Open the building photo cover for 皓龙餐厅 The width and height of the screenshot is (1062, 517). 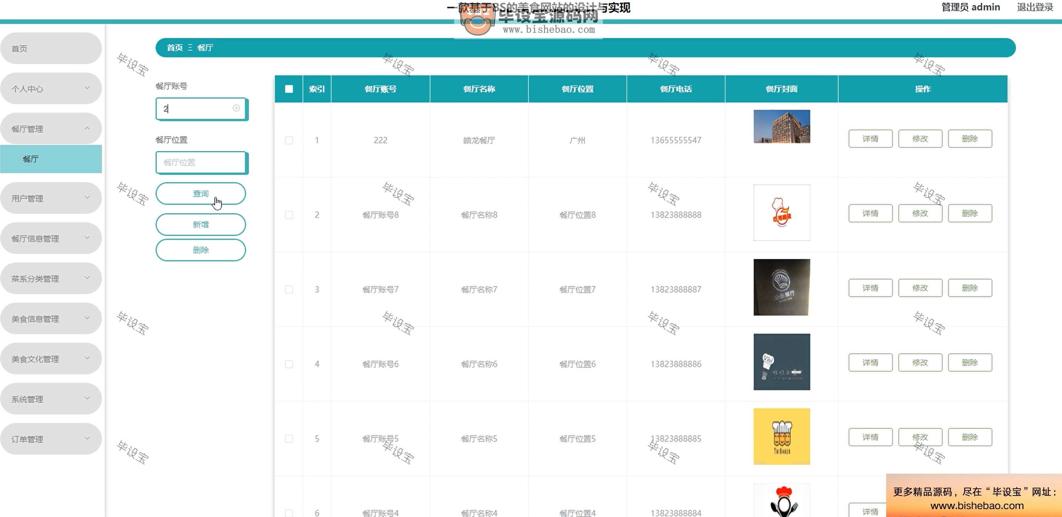coord(781,126)
